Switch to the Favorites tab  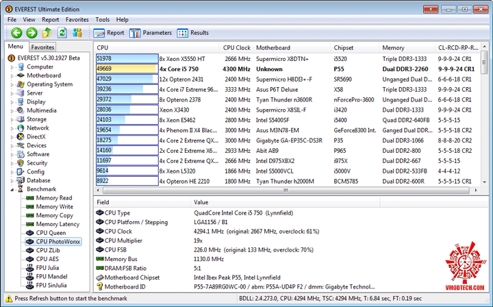[x=42, y=47]
